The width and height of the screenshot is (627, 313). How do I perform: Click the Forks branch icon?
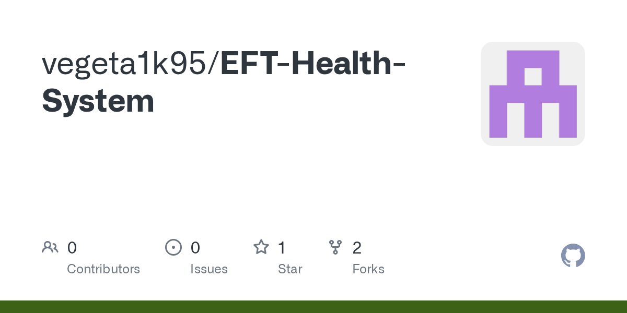pos(335,247)
